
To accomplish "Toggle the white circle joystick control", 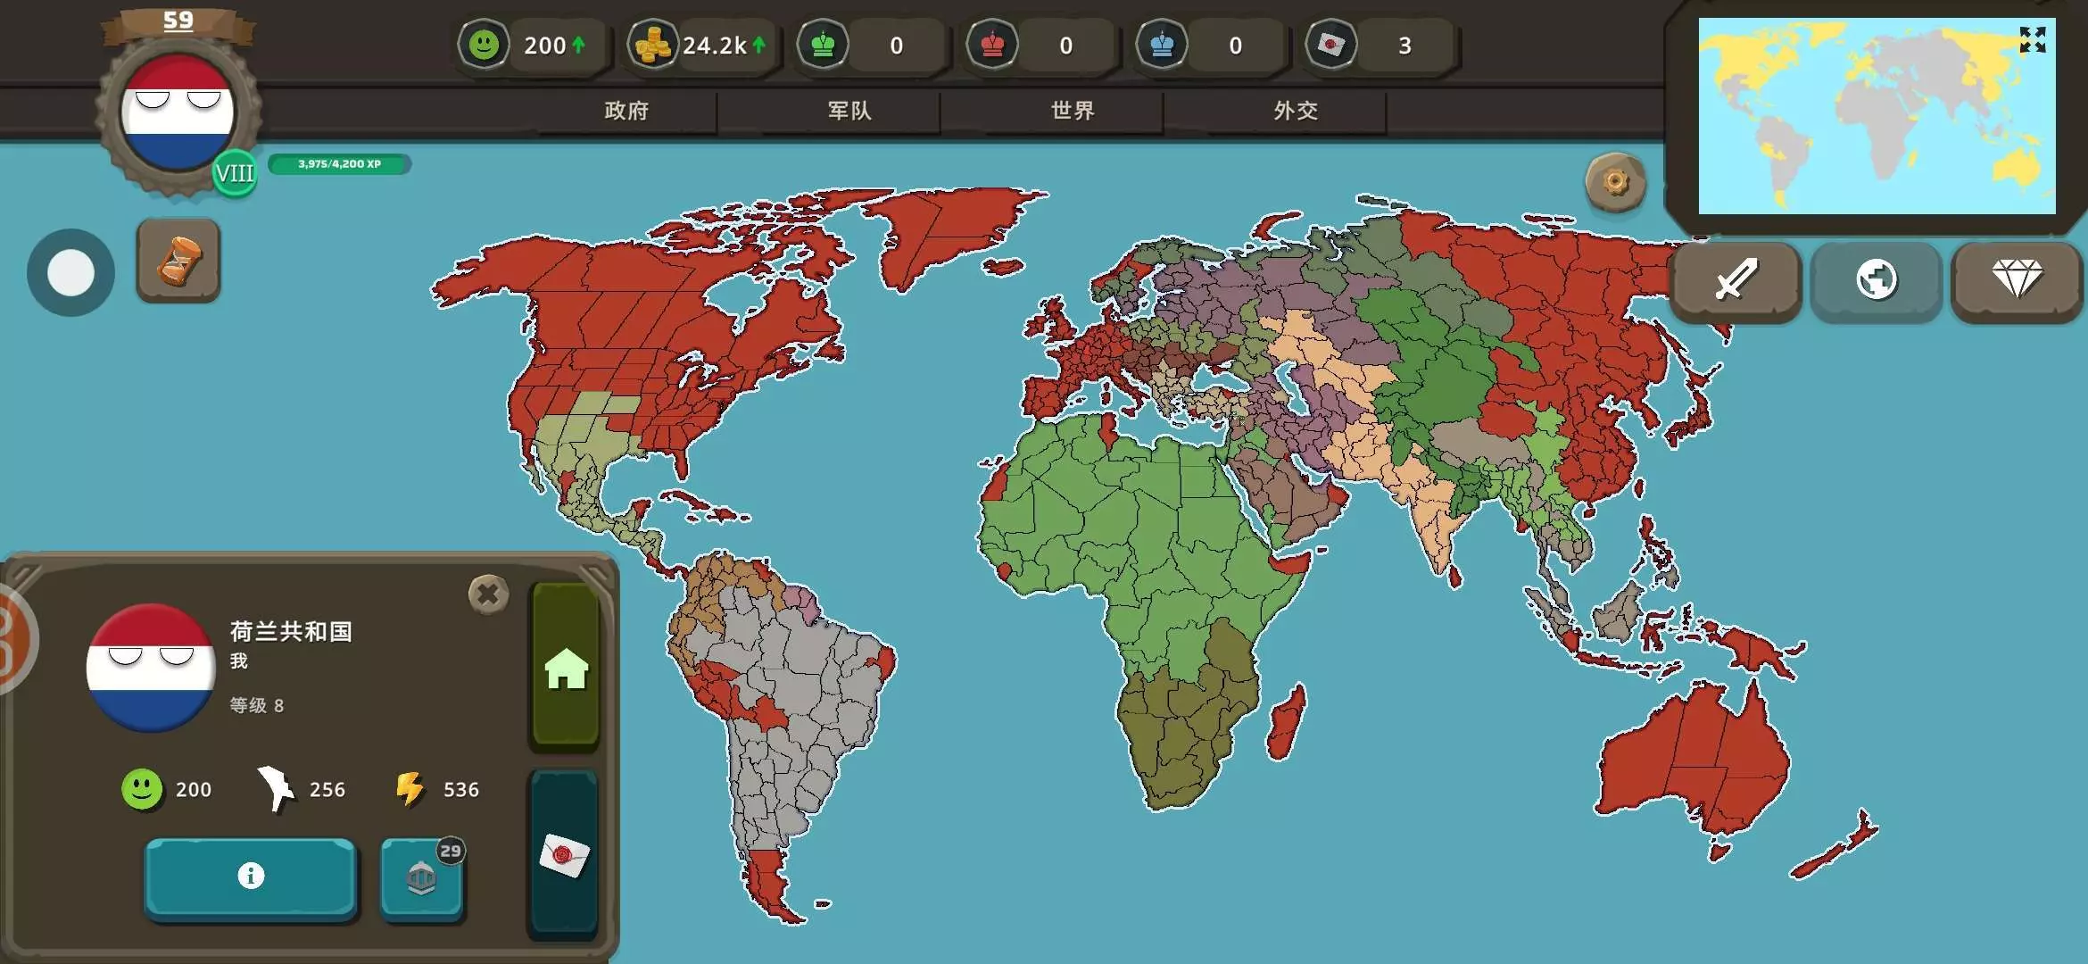I will pyautogui.click(x=70, y=272).
